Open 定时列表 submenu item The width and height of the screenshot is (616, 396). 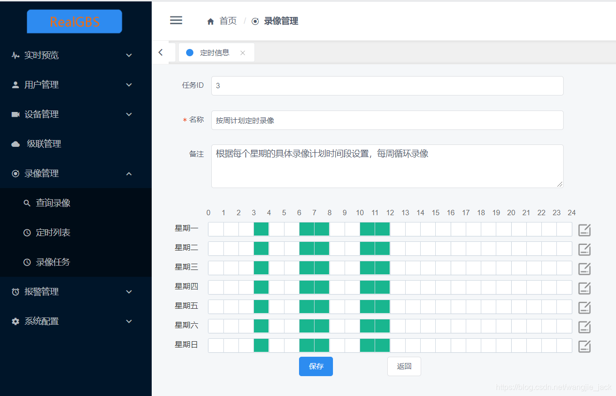[x=76, y=233]
